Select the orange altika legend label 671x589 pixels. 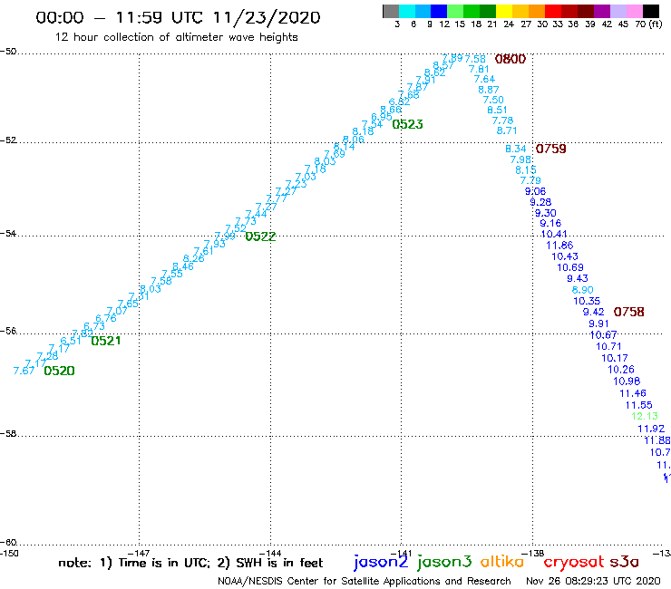click(x=502, y=562)
